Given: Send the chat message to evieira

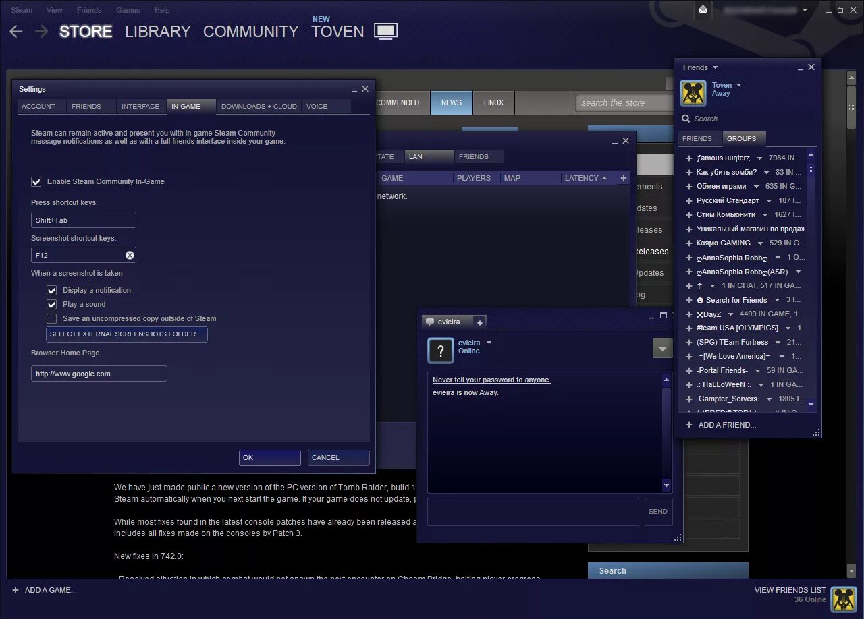Looking at the screenshot, I should pyautogui.click(x=658, y=512).
